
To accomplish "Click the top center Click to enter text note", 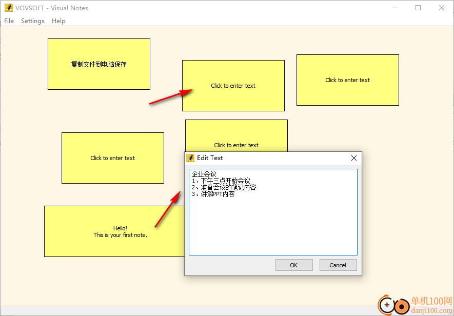I will [233, 86].
